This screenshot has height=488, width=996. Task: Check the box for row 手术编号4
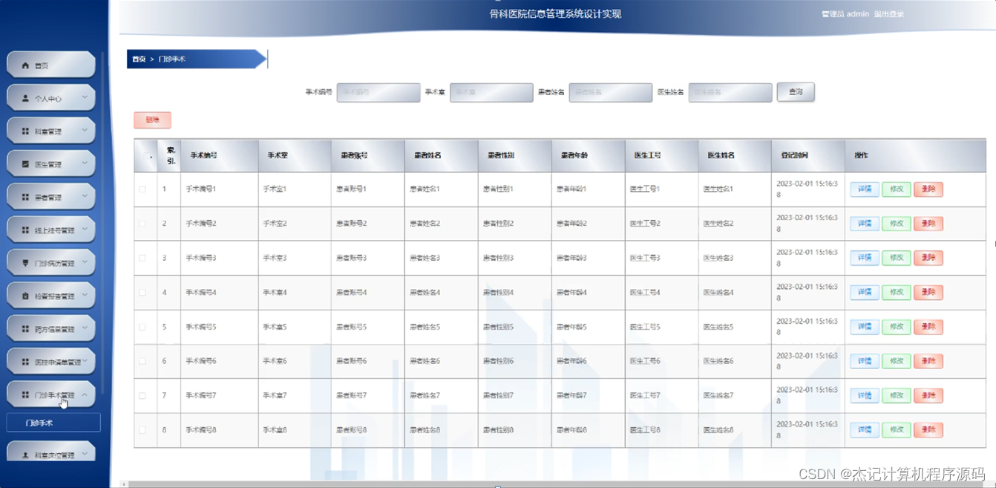click(x=142, y=293)
